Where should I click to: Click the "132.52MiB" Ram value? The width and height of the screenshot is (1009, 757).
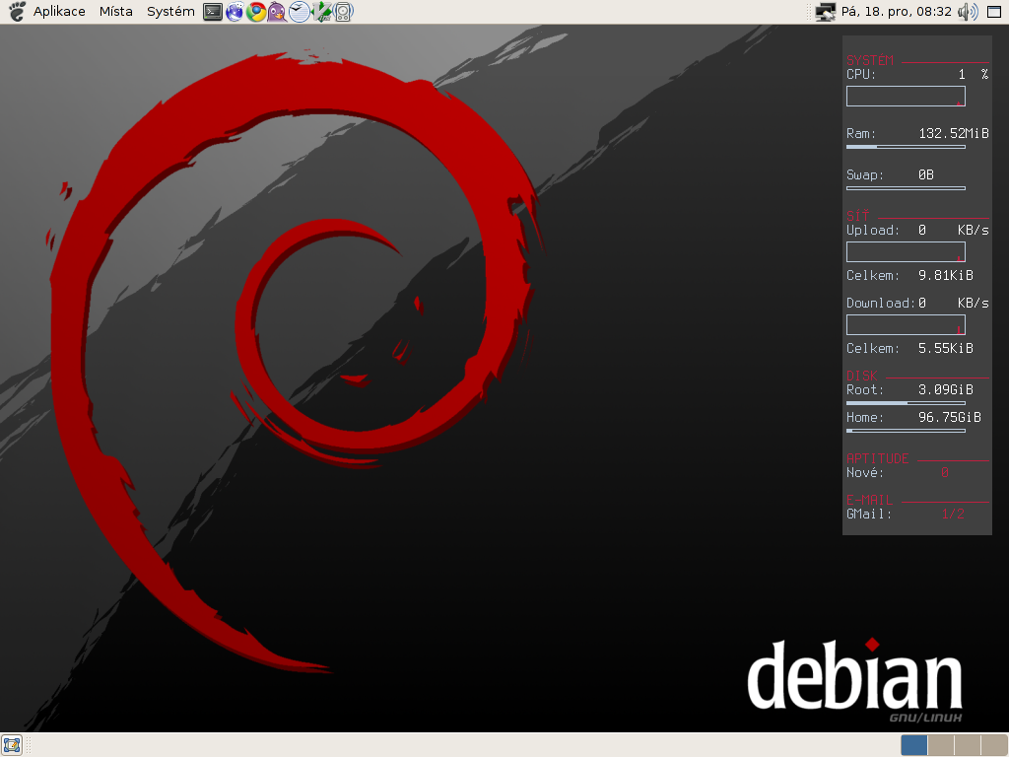954,133
